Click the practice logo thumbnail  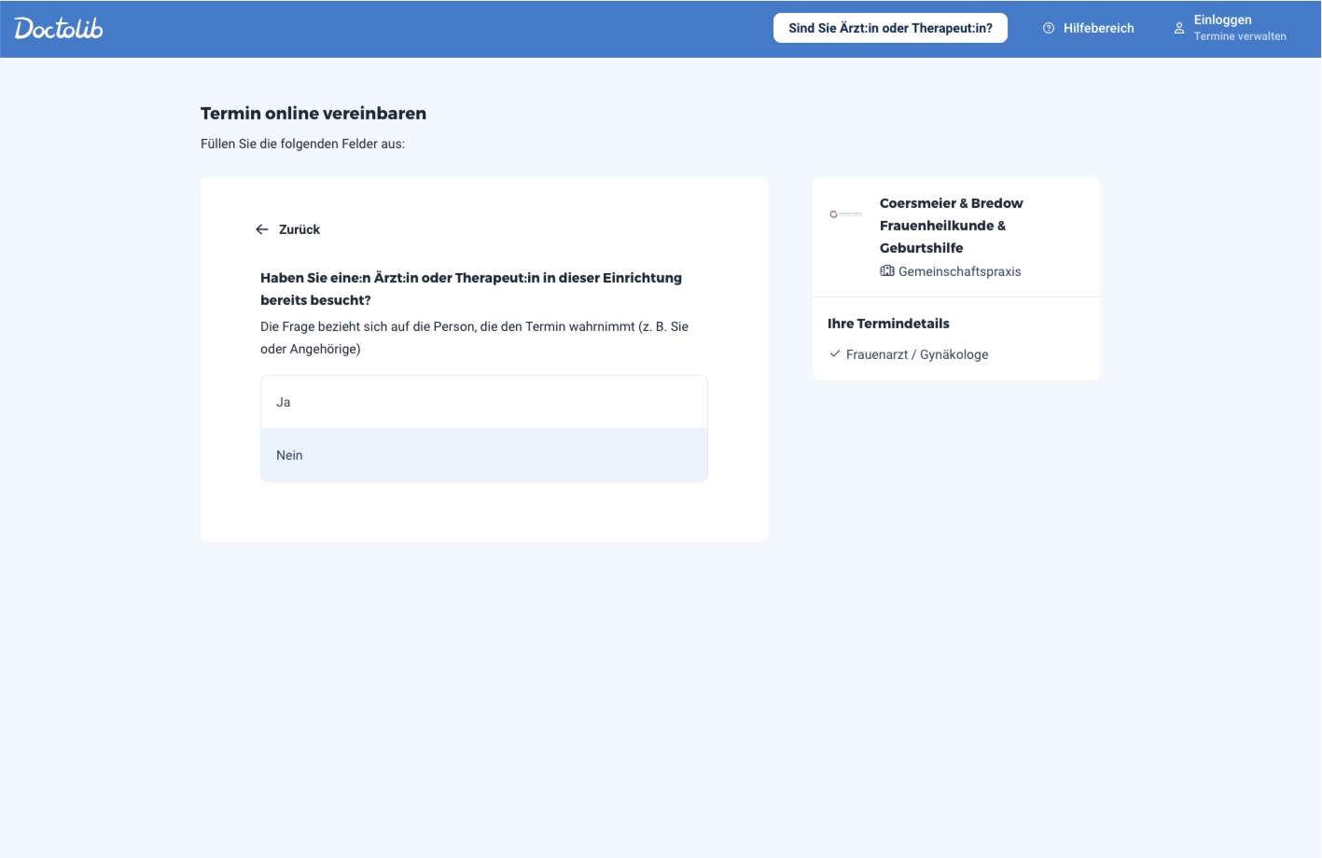point(845,214)
